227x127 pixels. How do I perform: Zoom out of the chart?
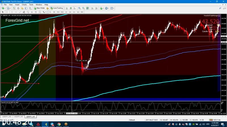coord(83,8)
